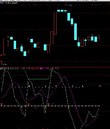This screenshot has width=110, height=129.
Task: Click the second red up-arrow signal marker
Action: coord(29,104)
